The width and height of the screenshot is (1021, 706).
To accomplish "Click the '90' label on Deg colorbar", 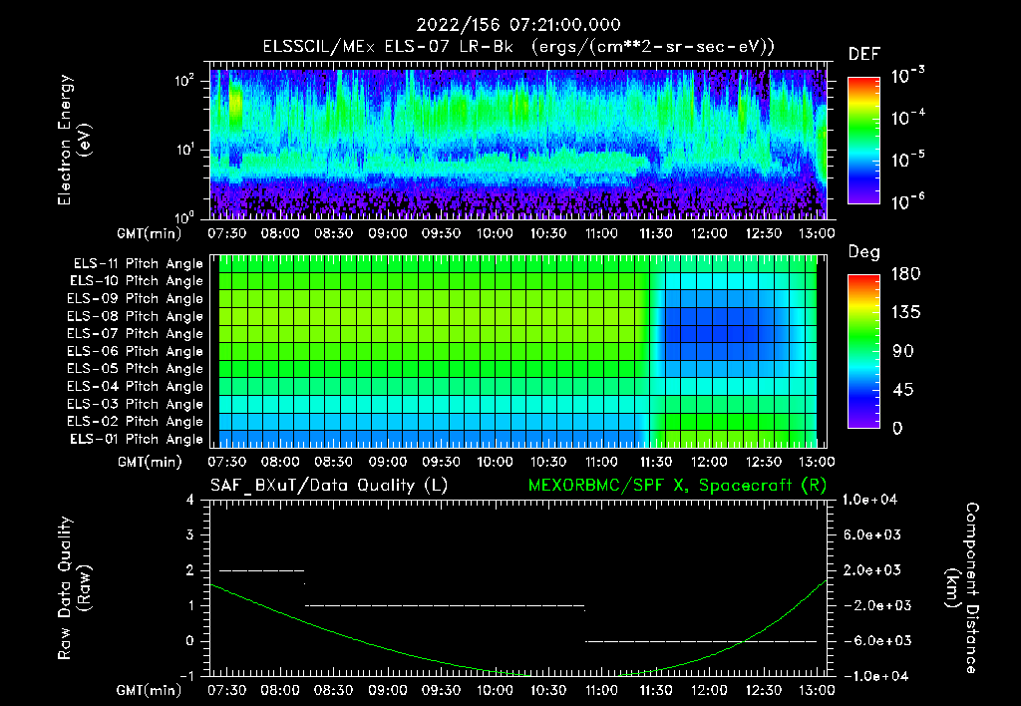I will pos(902,351).
